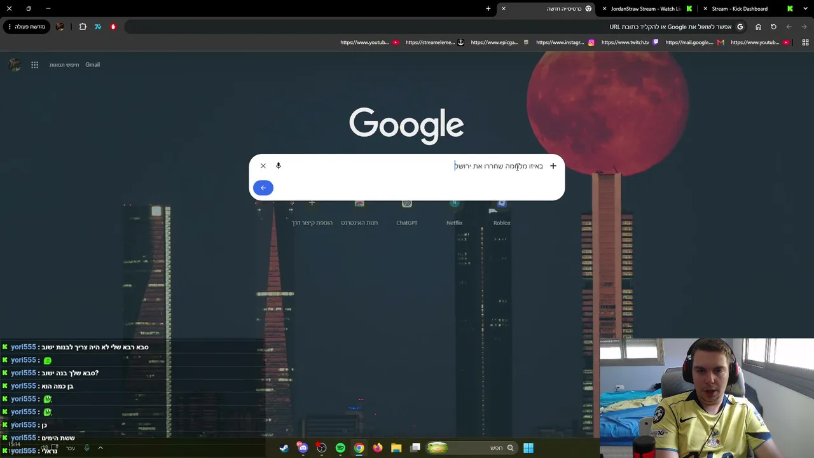This screenshot has height=458, width=814.
Task: Open the נדרשת פעולה Chrome menu button
Action: point(25,27)
